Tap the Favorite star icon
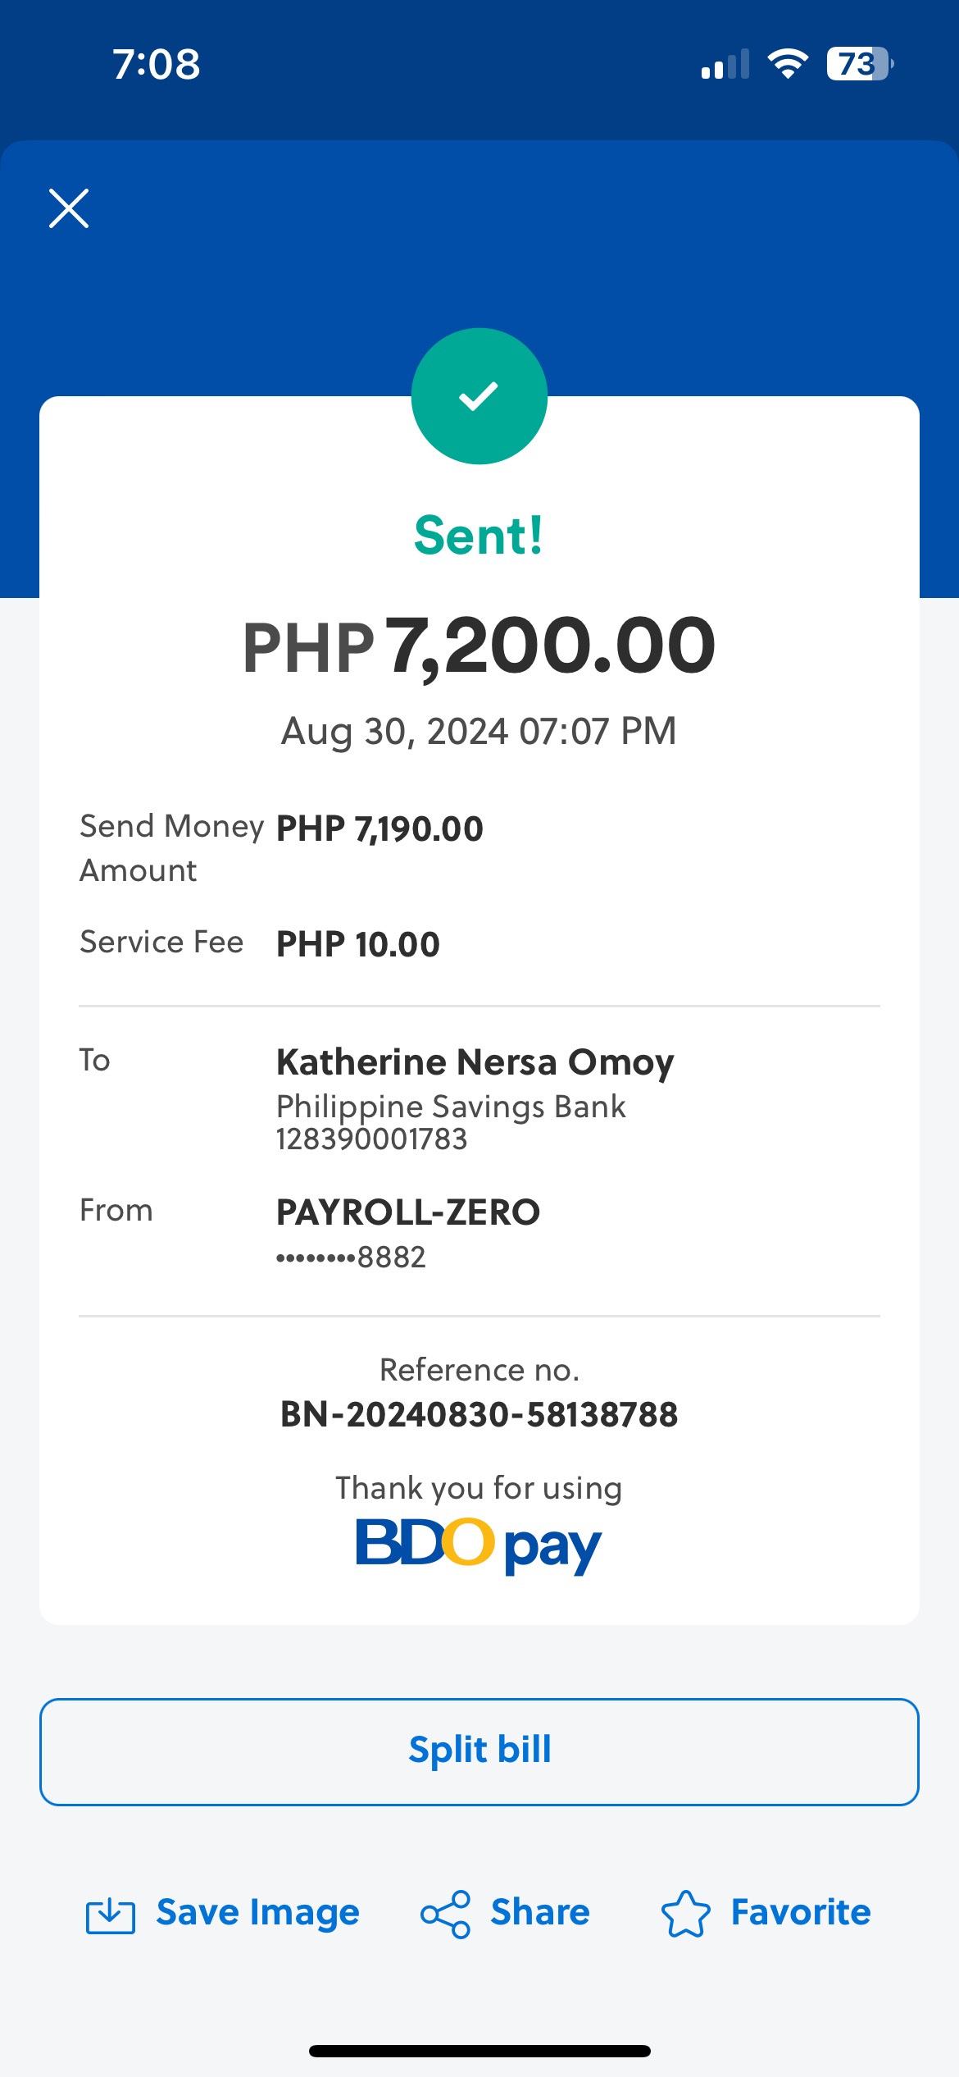The image size is (959, 2077). (x=685, y=1915)
